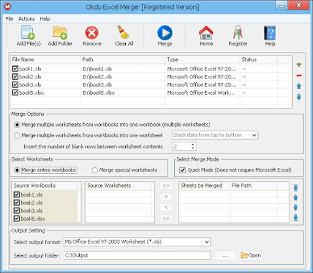Click the ... browse output folder button

(225, 255)
